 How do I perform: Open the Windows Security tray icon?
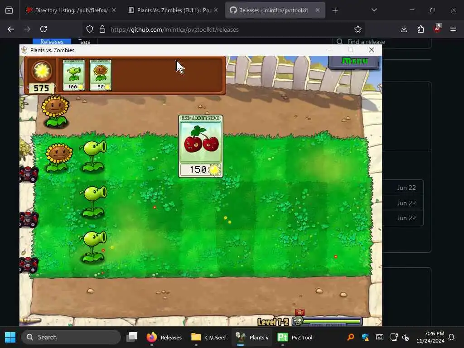point(366,337)
